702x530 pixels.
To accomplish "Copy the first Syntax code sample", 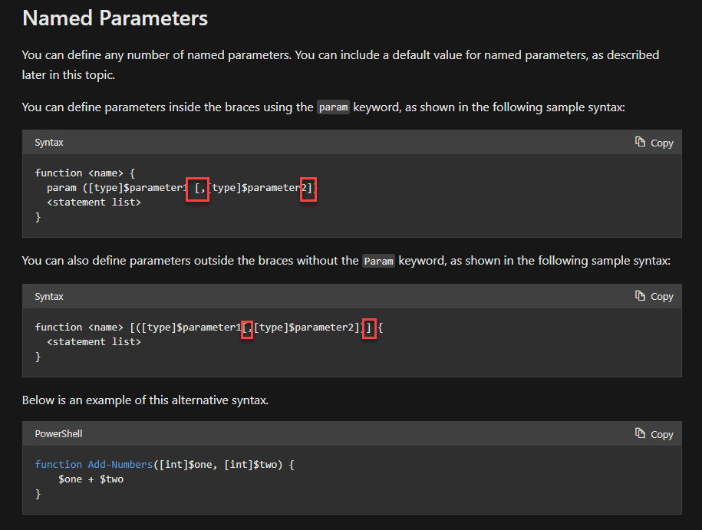I will (x=654, y=142).
